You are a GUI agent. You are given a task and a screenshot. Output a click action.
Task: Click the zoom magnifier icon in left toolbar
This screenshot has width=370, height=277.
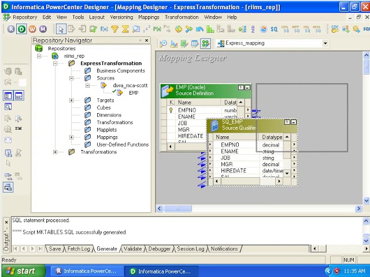pyautogui.click(x=8, y=107)
